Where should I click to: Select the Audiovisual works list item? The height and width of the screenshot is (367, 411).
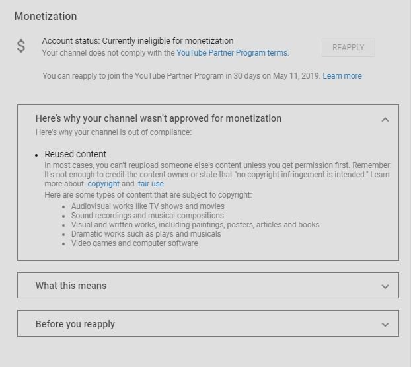(x=147, y=206)
